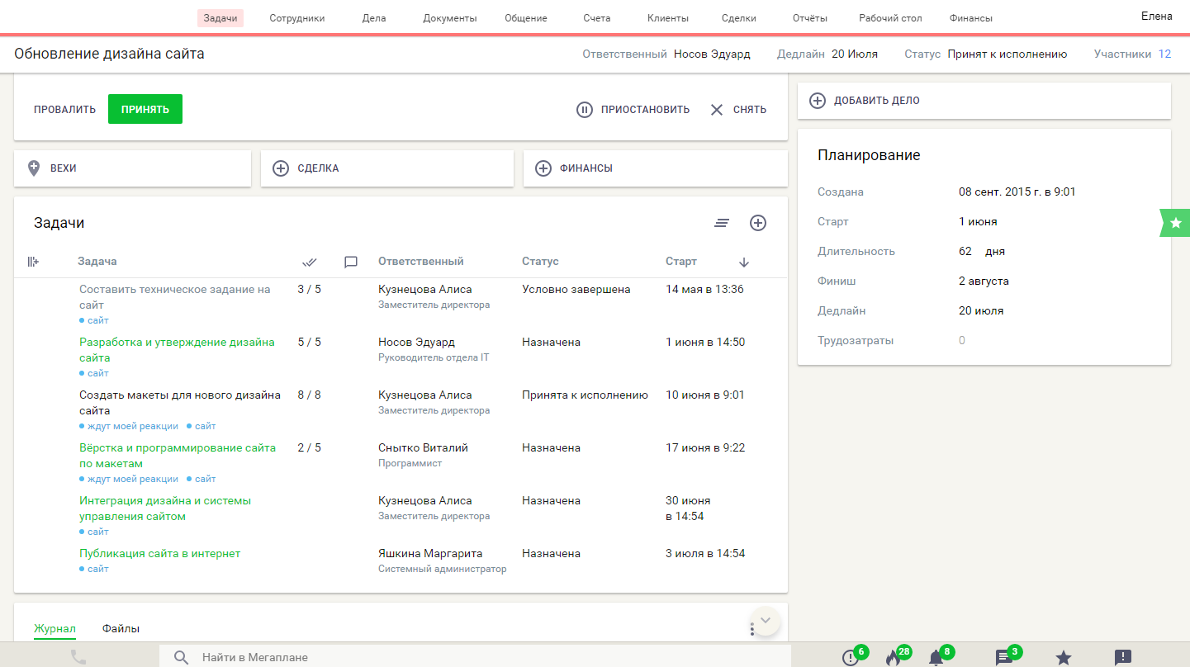
Task: Click the list view lines icon in Задачи
Action: click(722, 223)
